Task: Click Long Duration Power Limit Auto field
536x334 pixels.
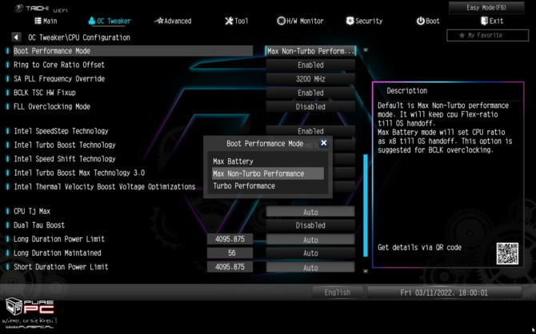Action: (310, 240)
